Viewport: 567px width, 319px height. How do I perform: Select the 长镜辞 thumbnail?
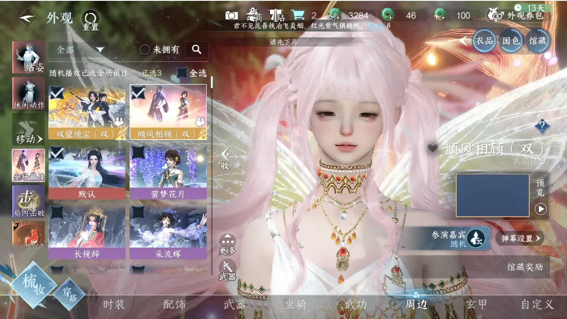pyautogui.click(x=87, y=232)
